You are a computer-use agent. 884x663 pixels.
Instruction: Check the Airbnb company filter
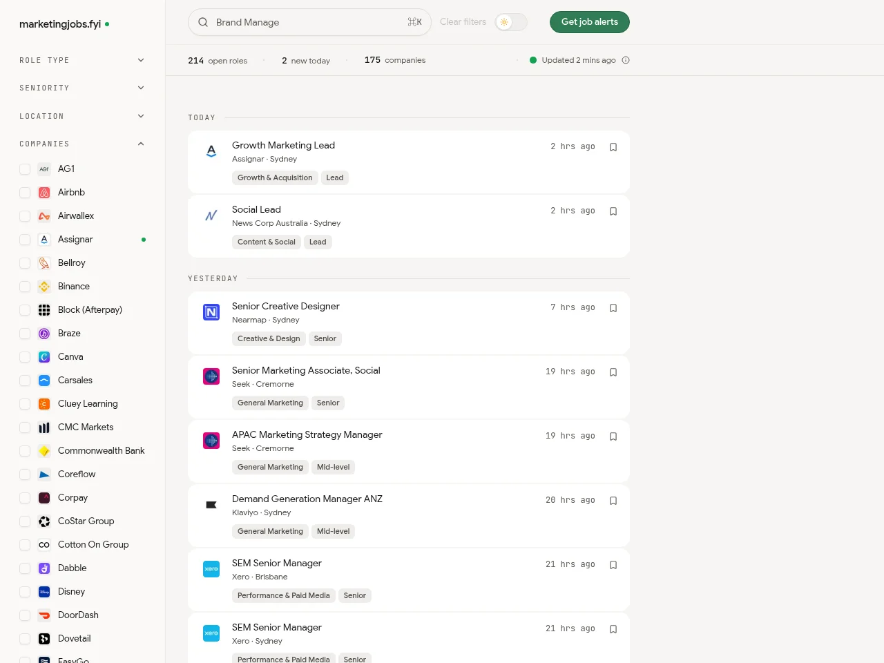point(25,193)
